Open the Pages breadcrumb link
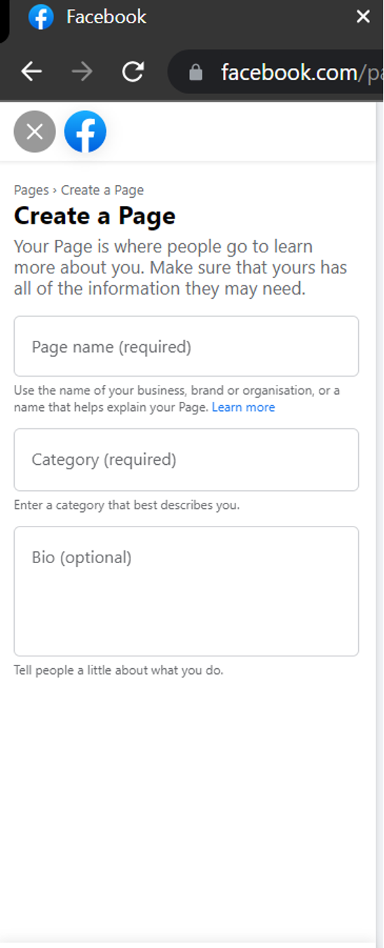This screenshot has height=948, width=384. 32,190
